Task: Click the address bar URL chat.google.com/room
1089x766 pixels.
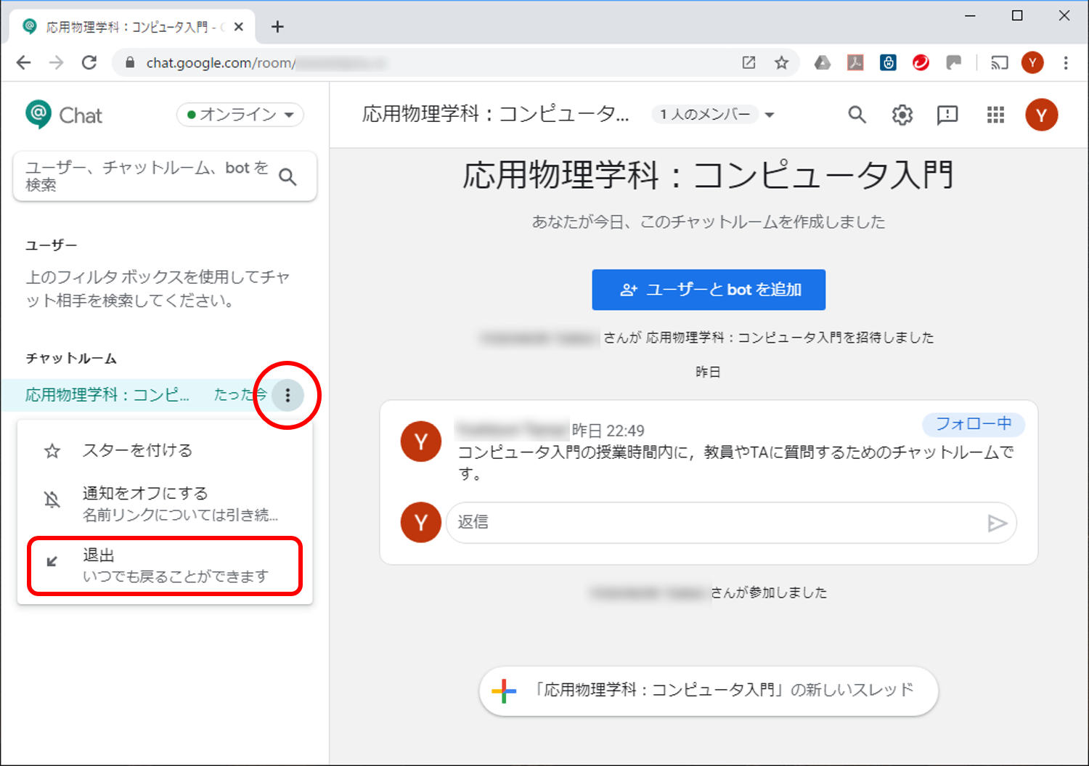Action: (x=220, y=63)
